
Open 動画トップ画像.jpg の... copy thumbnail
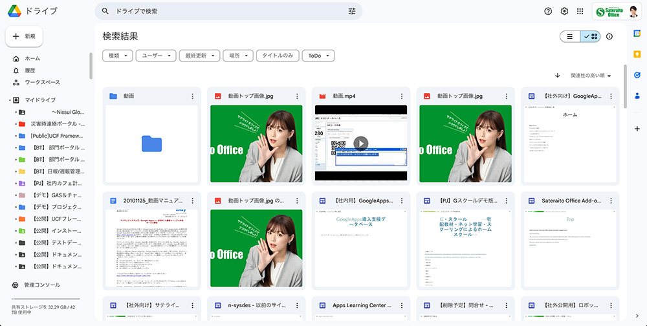tap(256, 248)
